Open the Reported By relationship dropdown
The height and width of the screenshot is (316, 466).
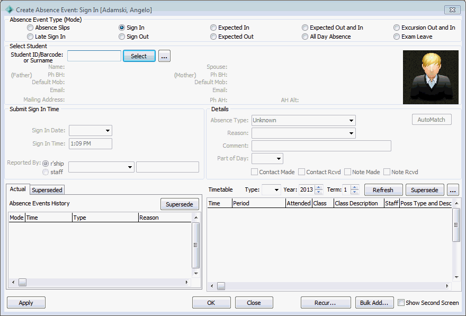pos(130,167)
